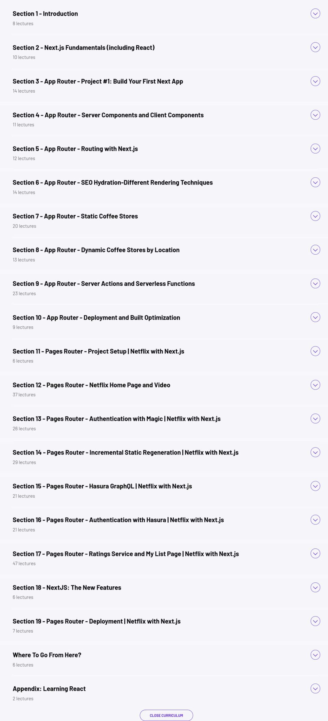Expand Section 1 - Introduction chevron
Viewport: 328px width, 721px height.
click(x=315, y=14)
